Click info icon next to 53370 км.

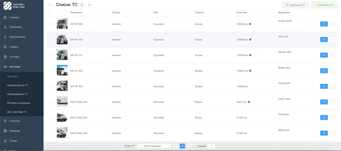[249, 102]
